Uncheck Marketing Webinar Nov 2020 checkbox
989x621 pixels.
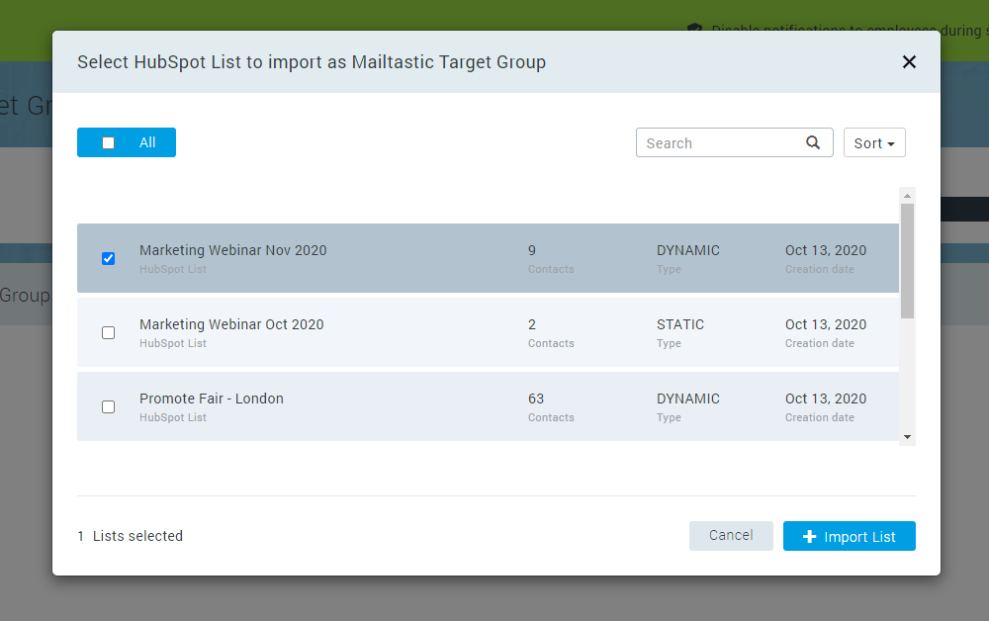(109, 258)
